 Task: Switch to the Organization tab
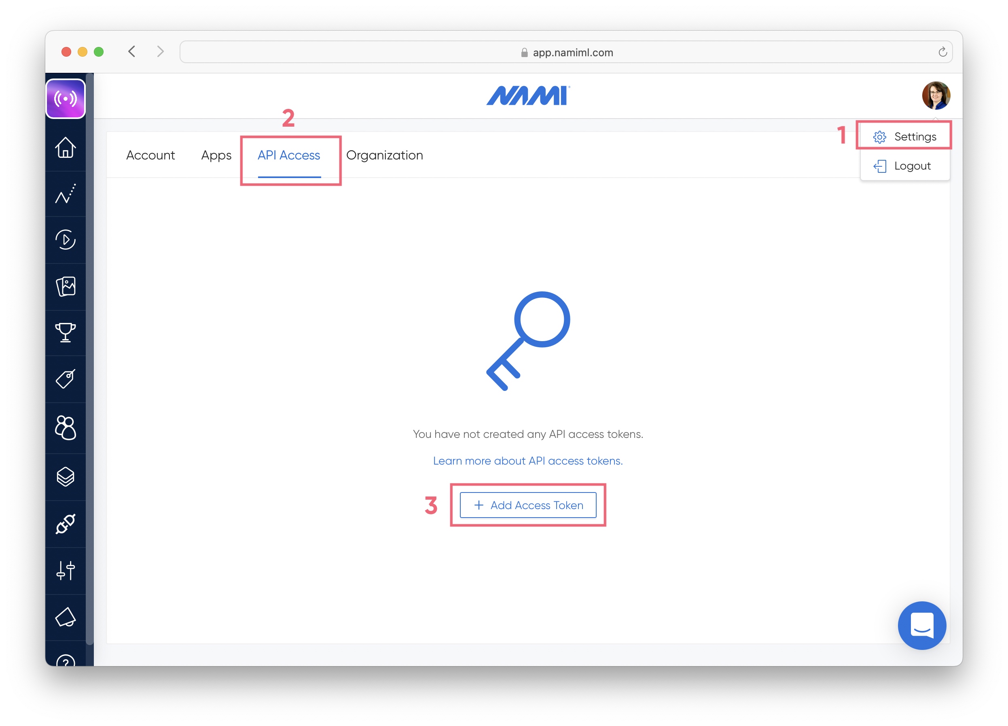(384, 155)
